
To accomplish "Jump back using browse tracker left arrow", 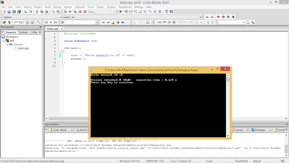I will pos(207,17).
